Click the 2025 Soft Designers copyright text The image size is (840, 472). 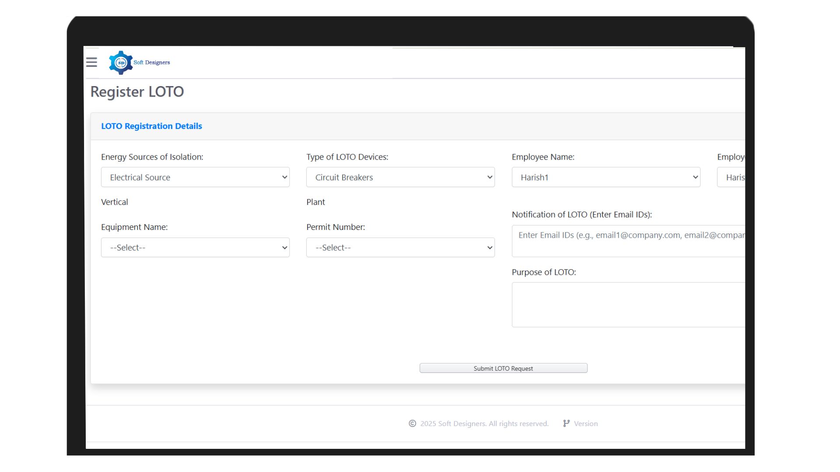coord(484,423)
